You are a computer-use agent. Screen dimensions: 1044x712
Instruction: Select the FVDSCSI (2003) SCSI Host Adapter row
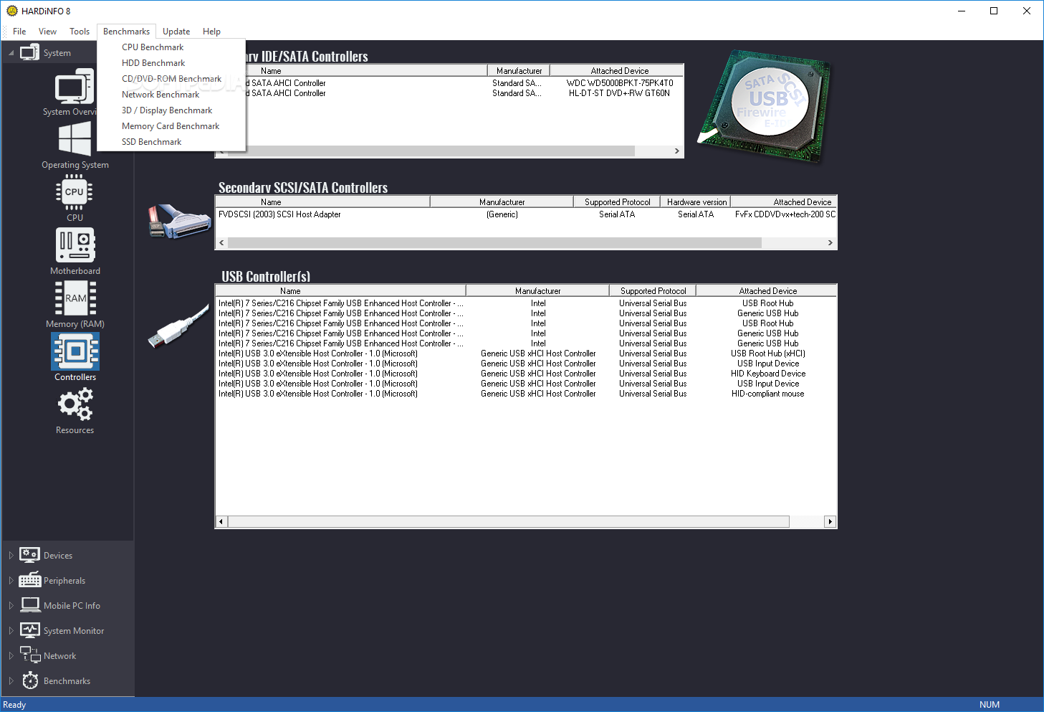tap(526, 214)
